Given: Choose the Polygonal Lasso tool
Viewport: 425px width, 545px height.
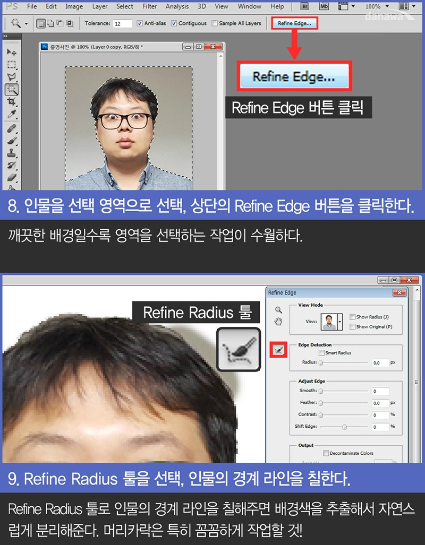Looking at the screenshot, I should click(12, 77).
